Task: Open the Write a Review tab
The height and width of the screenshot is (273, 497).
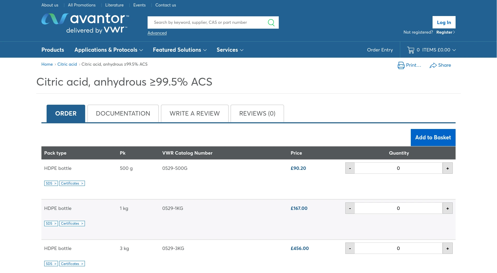Action: 195,113
